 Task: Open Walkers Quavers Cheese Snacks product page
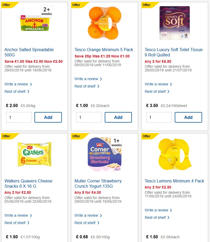[28, 183]
